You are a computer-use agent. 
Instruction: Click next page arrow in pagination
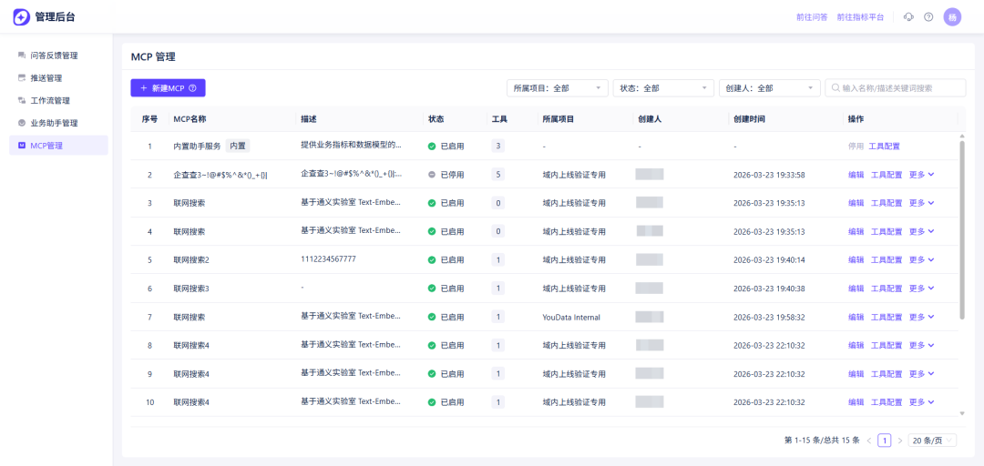(x=899, y=441)
